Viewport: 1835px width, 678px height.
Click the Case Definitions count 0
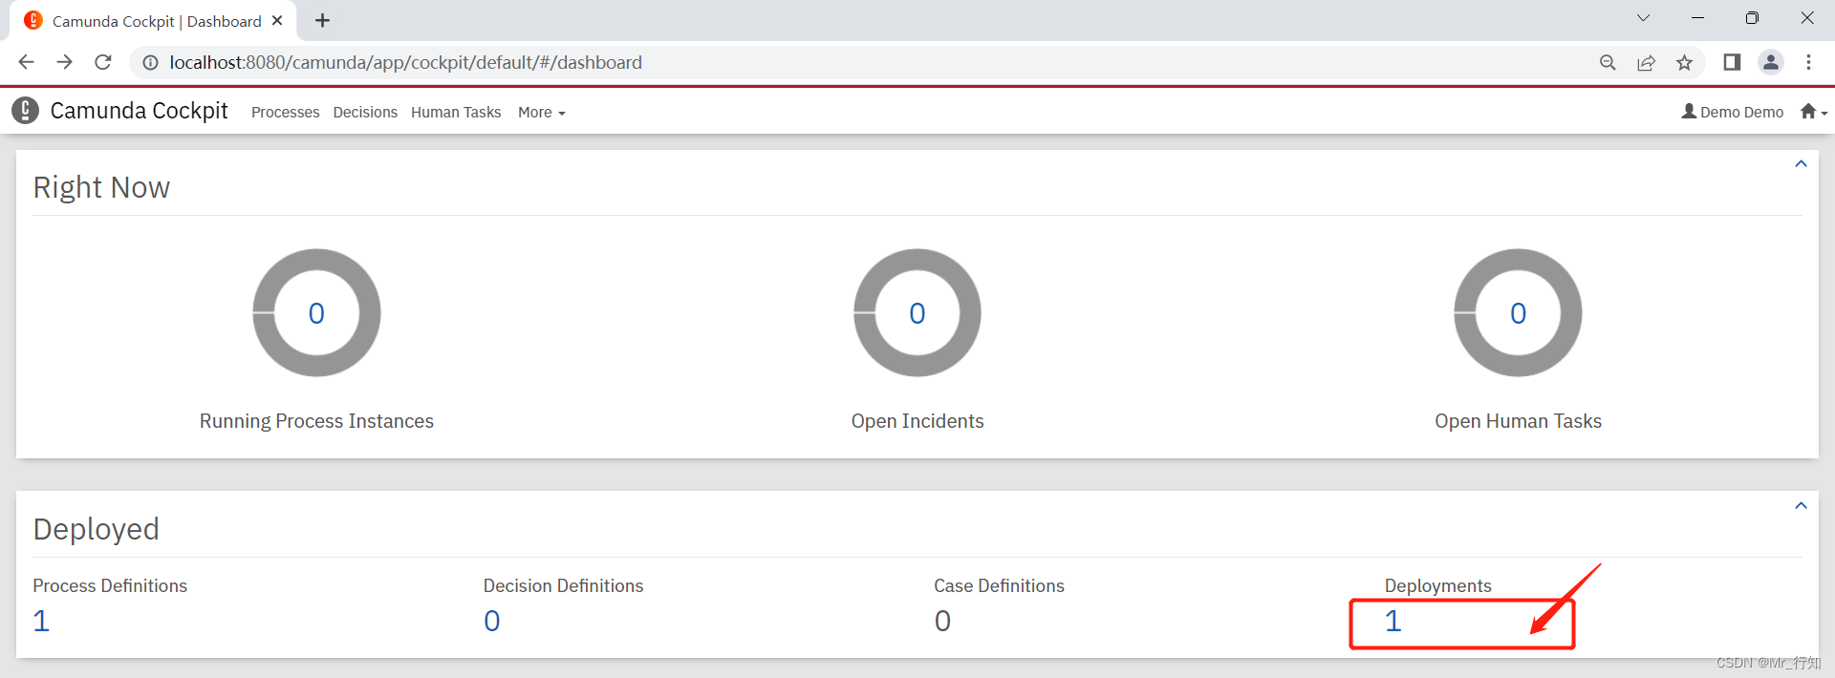tap(942, 622)
